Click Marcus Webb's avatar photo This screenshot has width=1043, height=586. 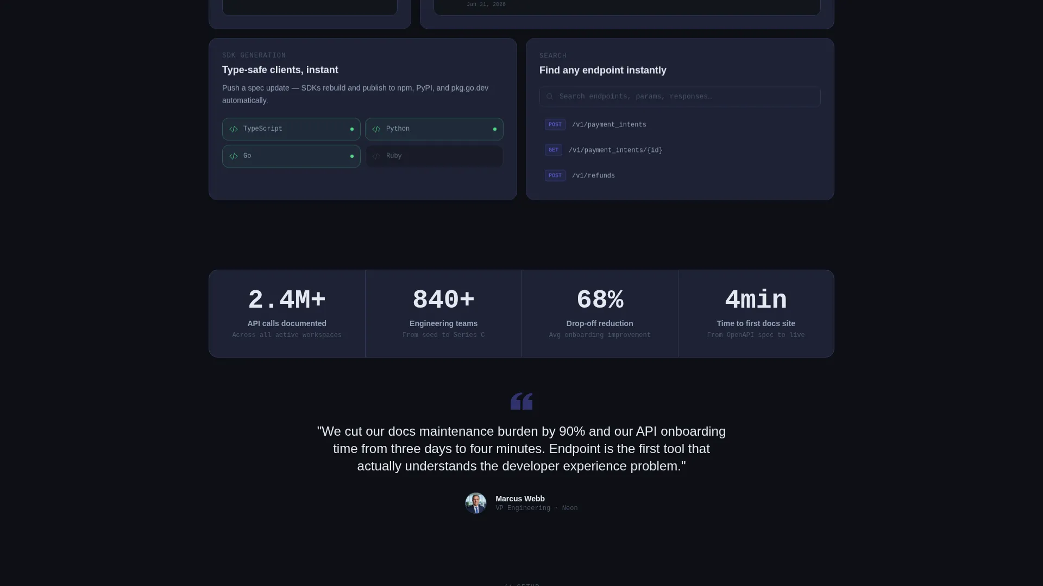coord(476,503)
